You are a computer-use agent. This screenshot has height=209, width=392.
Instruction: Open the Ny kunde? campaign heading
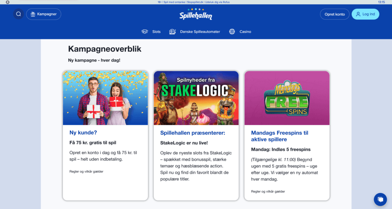coord(83,133)
